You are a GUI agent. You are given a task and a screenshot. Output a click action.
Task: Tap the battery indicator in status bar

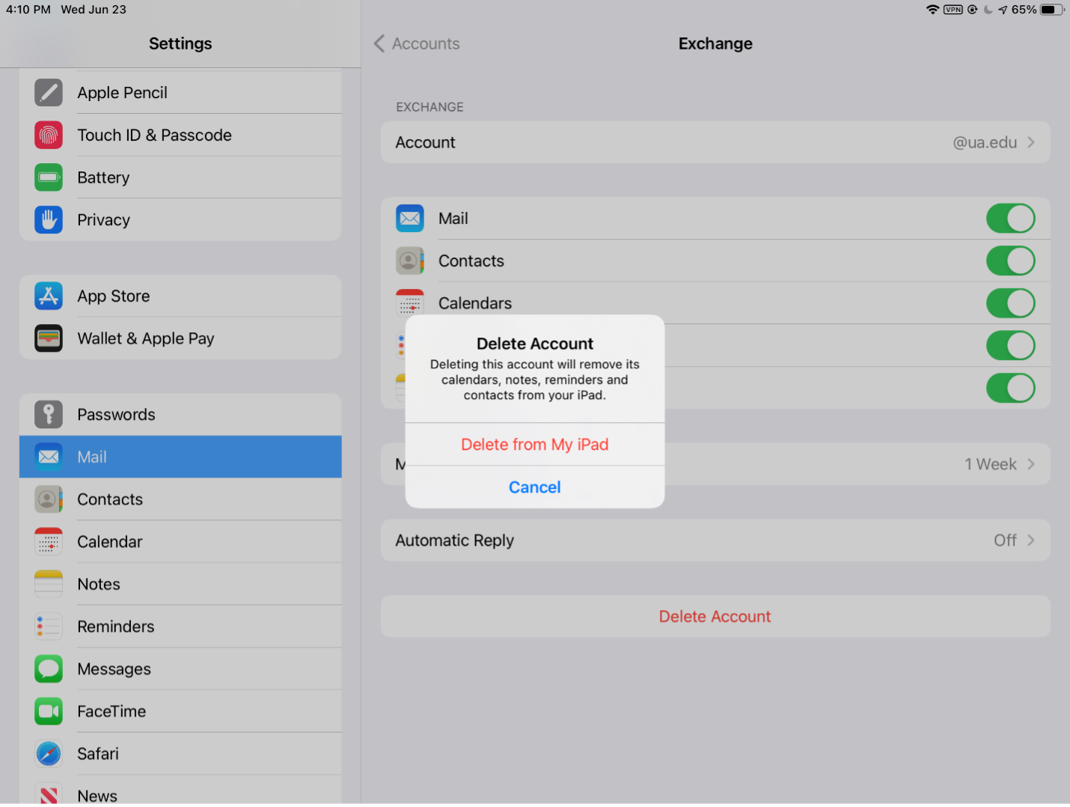1052,10
